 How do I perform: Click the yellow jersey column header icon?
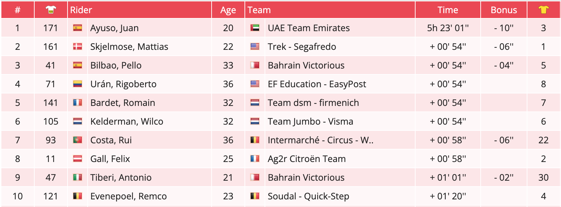[x=543, y=10]
